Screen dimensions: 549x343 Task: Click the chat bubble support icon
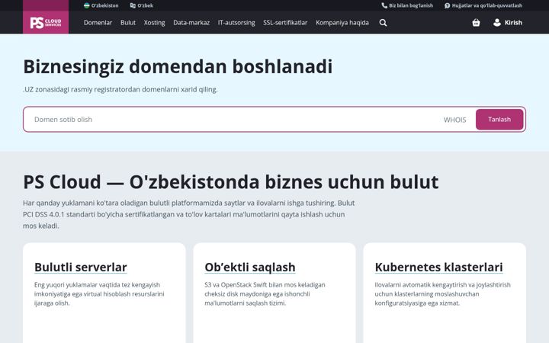447,5
